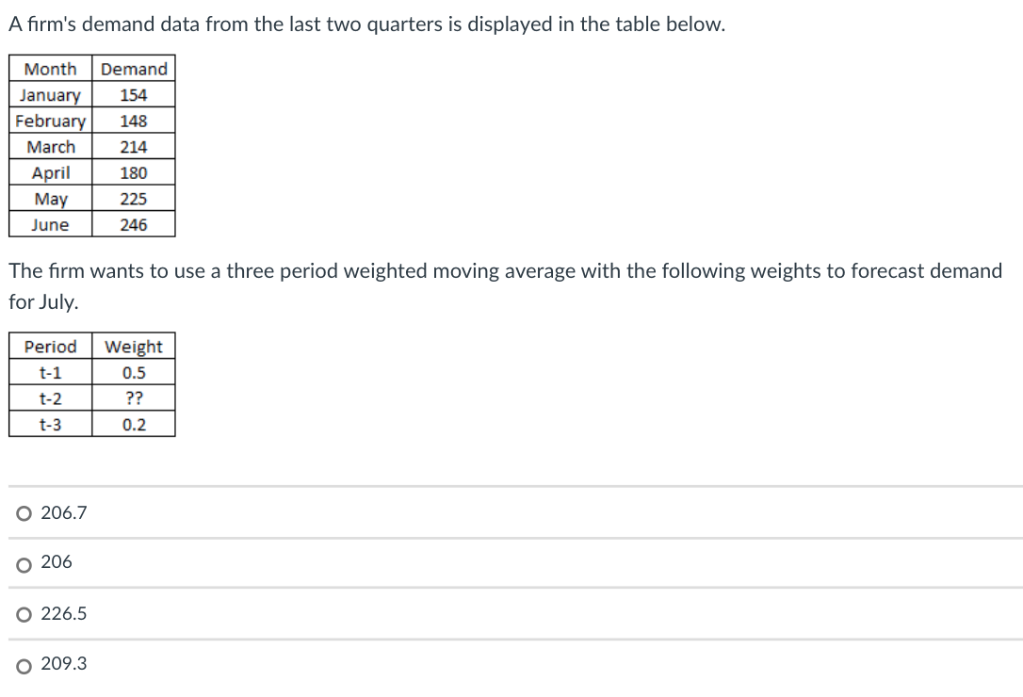Click the Demand column header

click(x=134, y=69)
